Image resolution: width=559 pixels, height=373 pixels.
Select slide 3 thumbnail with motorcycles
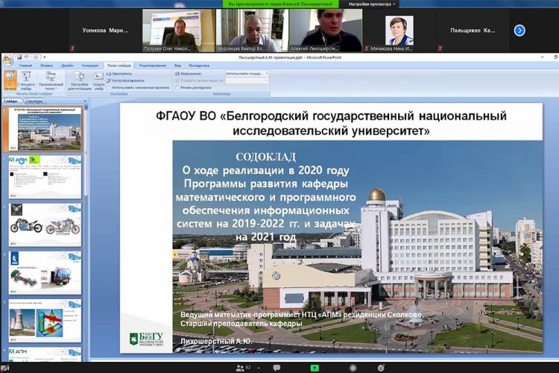coord(45,225)
